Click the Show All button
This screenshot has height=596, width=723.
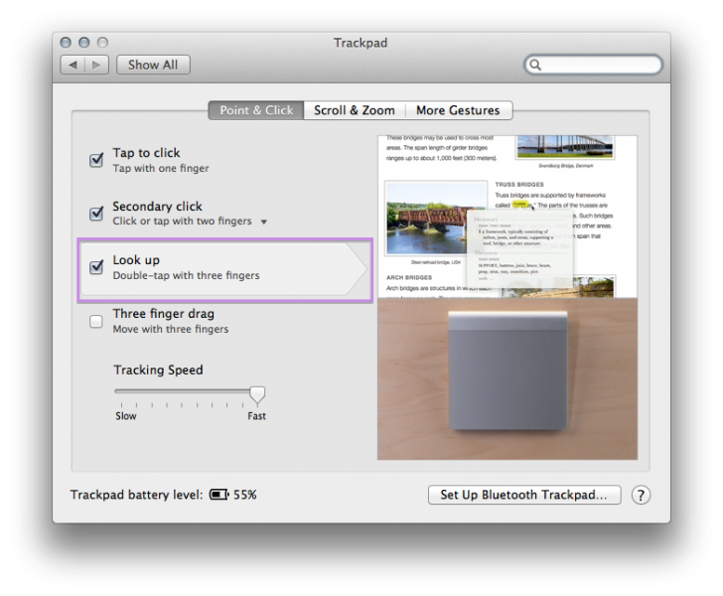tap(153, 65)
